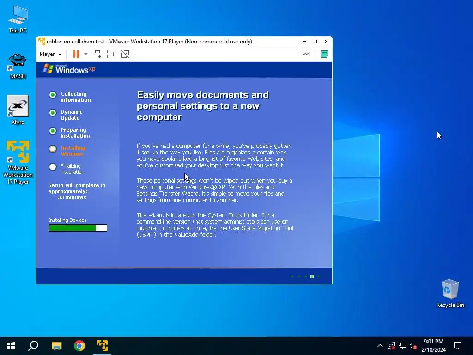Show hidden system tray icons
473x355 pixels.
pos(380,346)
